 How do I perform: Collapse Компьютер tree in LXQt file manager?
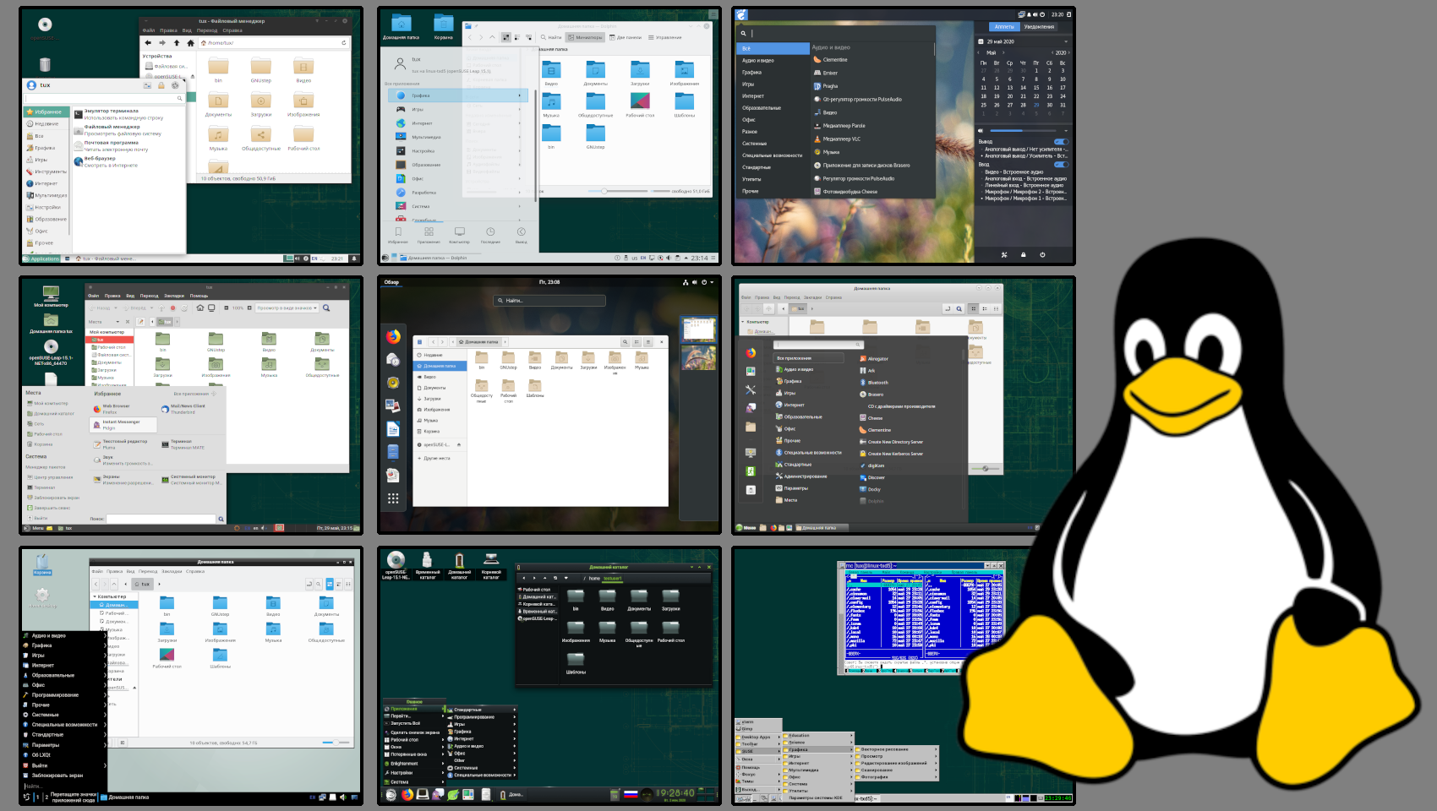(x=96, y=596)
